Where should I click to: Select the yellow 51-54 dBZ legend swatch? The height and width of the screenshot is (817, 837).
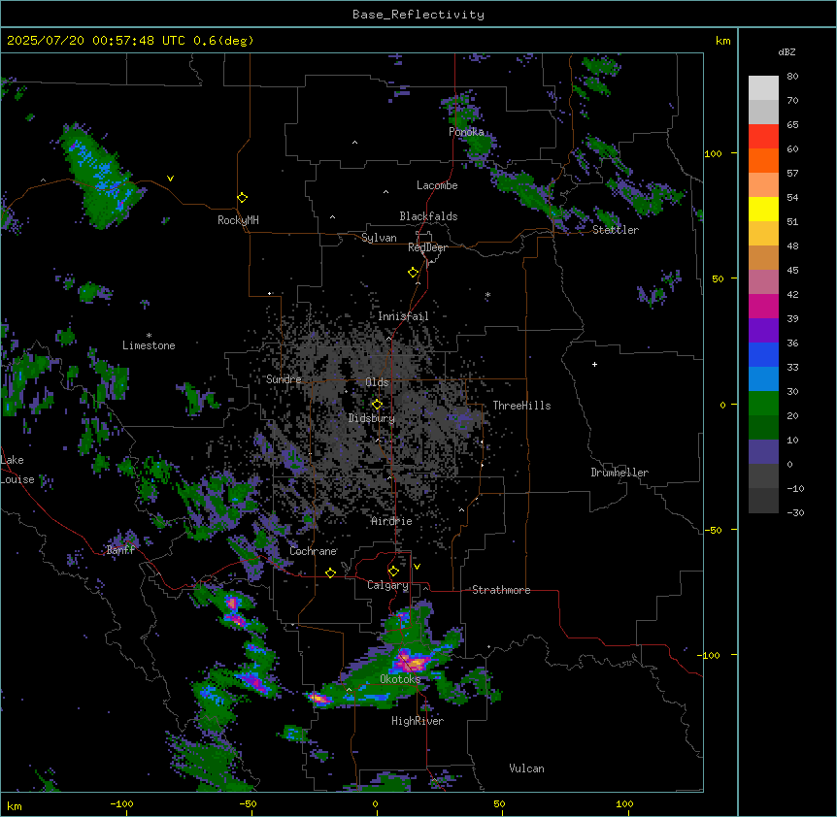pos(763,209)
